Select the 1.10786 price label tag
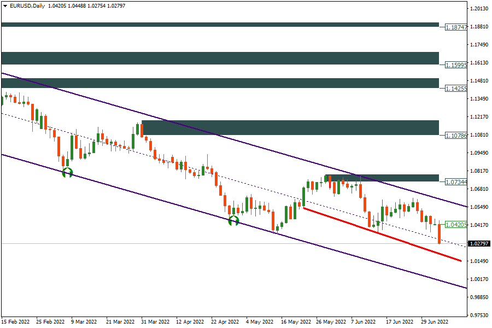 [456, 134]
